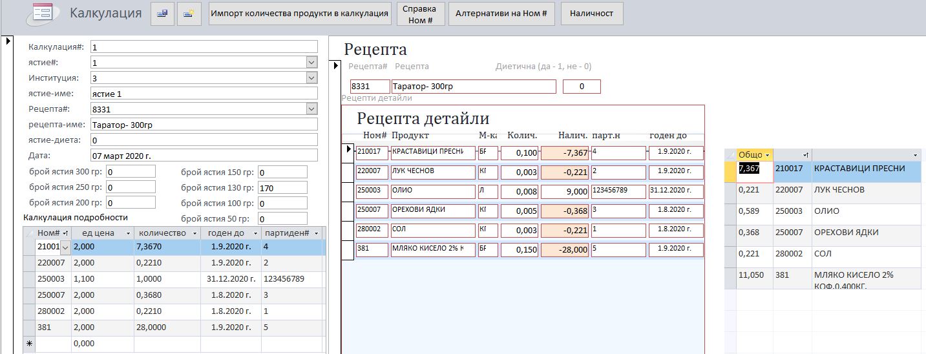This screenshot has width=926, height=354.
Task: Expand the Рецепта# combo box arrow
Action: 311,109
